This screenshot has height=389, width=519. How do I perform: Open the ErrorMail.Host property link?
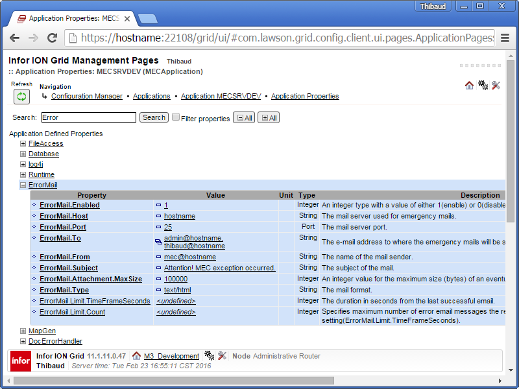(x=64, y=216)
